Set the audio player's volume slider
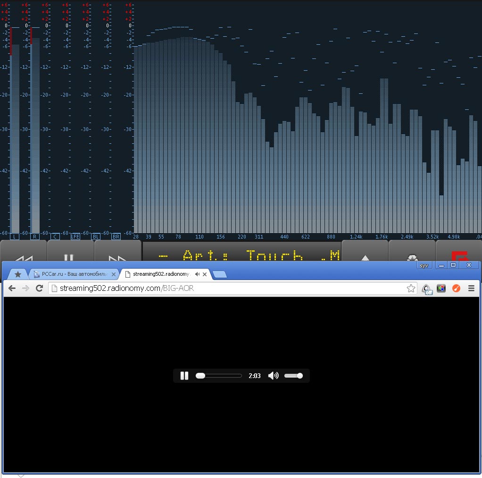 coord(293,375)
